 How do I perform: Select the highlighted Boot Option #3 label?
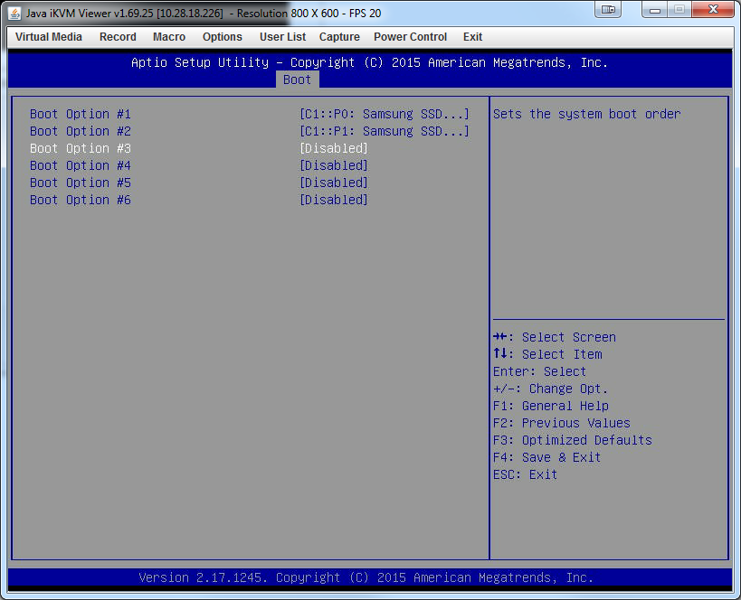81,148
